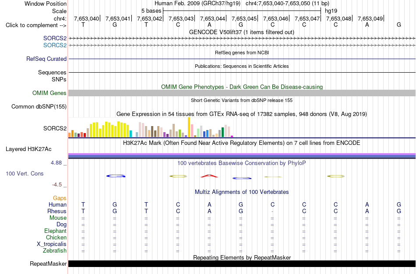416x274 pixels.
Task: Open 100 vertebrates Basewise Conservation title
Action: 242,163
